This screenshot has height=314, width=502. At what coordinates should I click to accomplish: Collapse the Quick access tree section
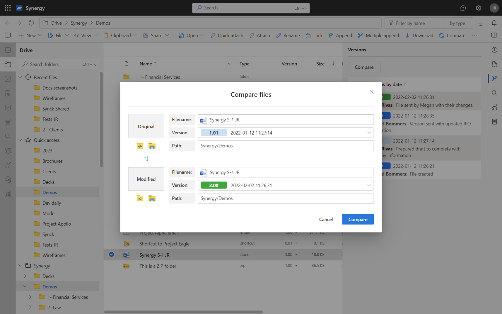pos(20,140)
